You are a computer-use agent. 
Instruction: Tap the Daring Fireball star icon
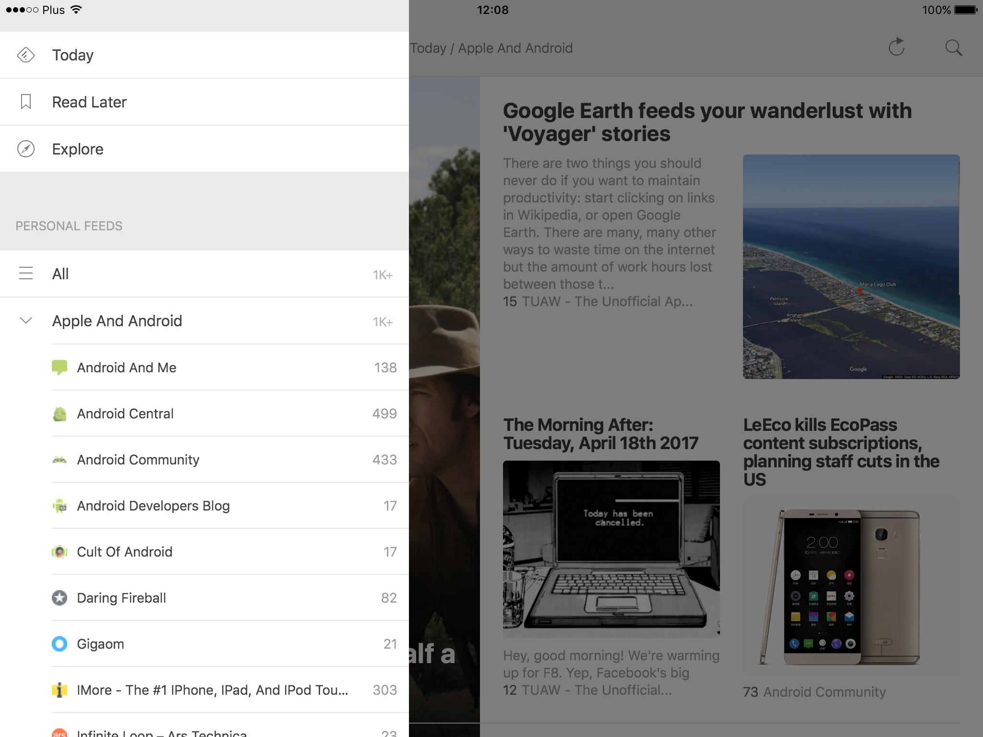[60, 598]
